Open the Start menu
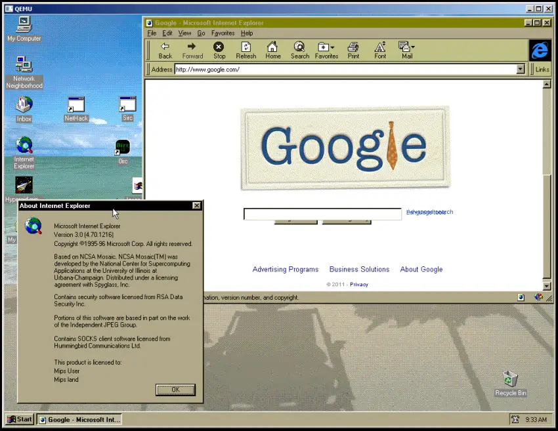This screenshot has width=558, height=431. tap(20, 419)
